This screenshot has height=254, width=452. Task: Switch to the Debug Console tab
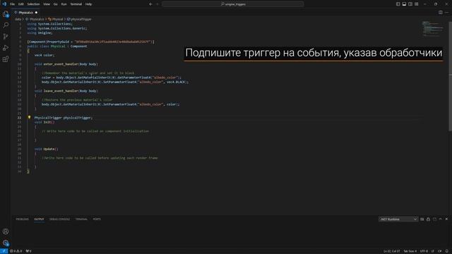59,219
